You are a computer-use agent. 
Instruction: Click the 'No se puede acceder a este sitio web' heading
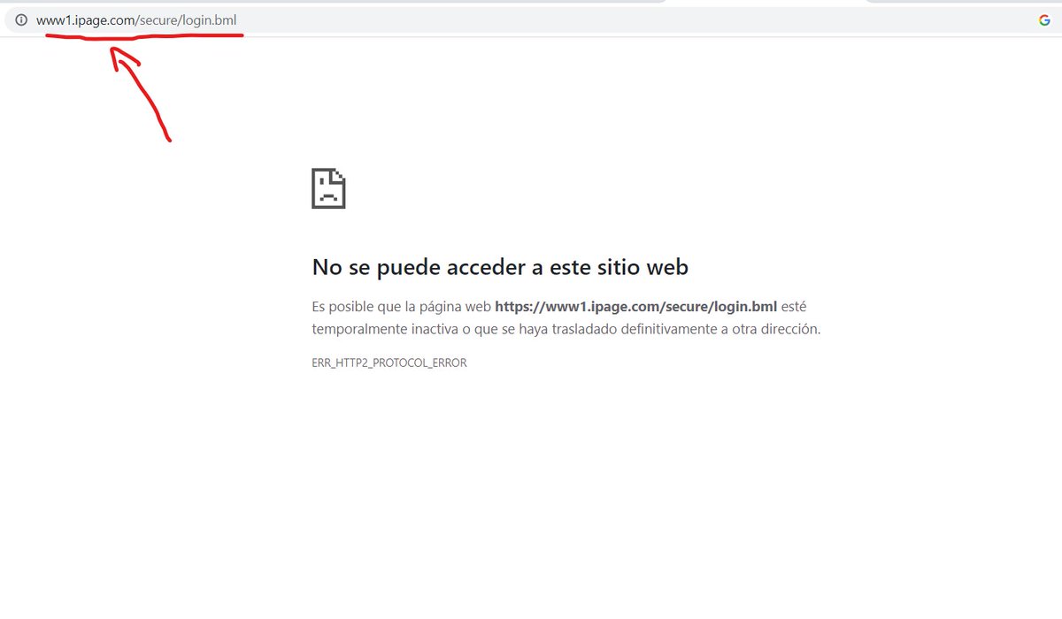[x=500, y=266]
